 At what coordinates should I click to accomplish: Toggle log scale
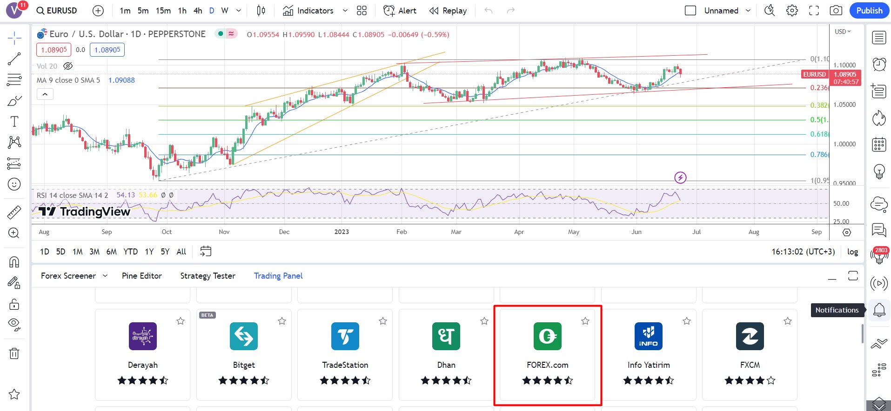(852, 252)
